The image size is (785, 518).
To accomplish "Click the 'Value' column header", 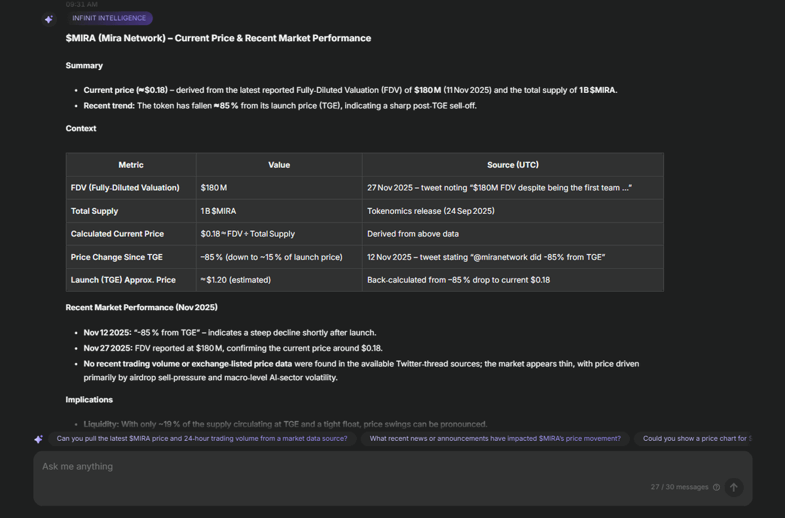I will [279, 165].
